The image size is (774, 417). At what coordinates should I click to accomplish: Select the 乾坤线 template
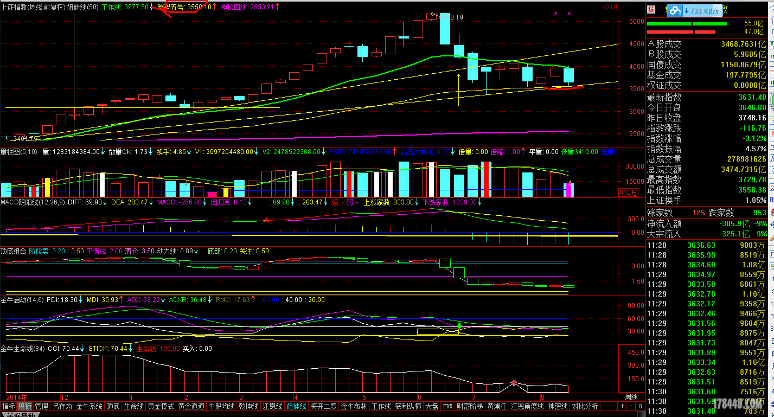click(x=248, y=406)
